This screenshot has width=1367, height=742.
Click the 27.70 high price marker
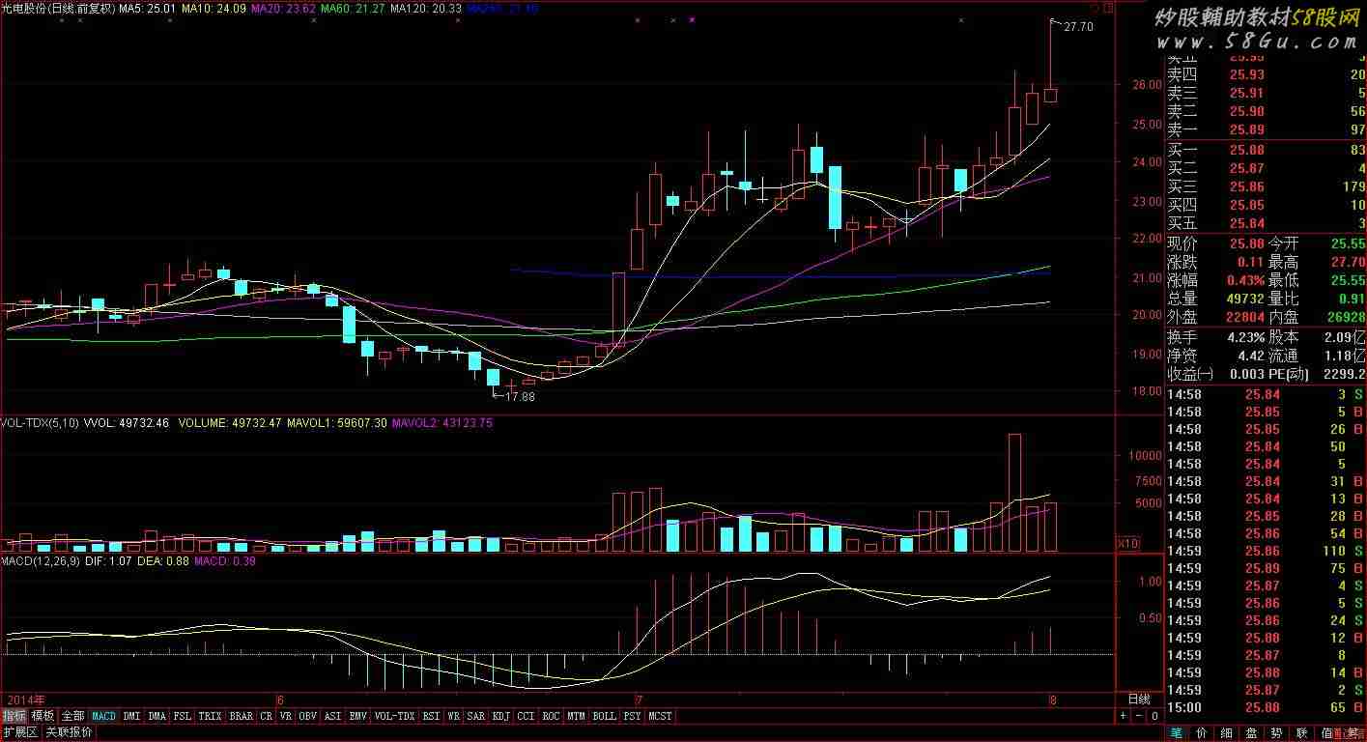tap(1078, 27)
